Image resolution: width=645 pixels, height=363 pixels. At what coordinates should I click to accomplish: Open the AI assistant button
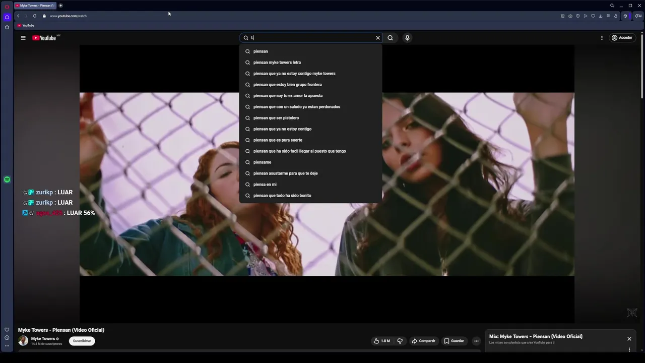(638, 16)
